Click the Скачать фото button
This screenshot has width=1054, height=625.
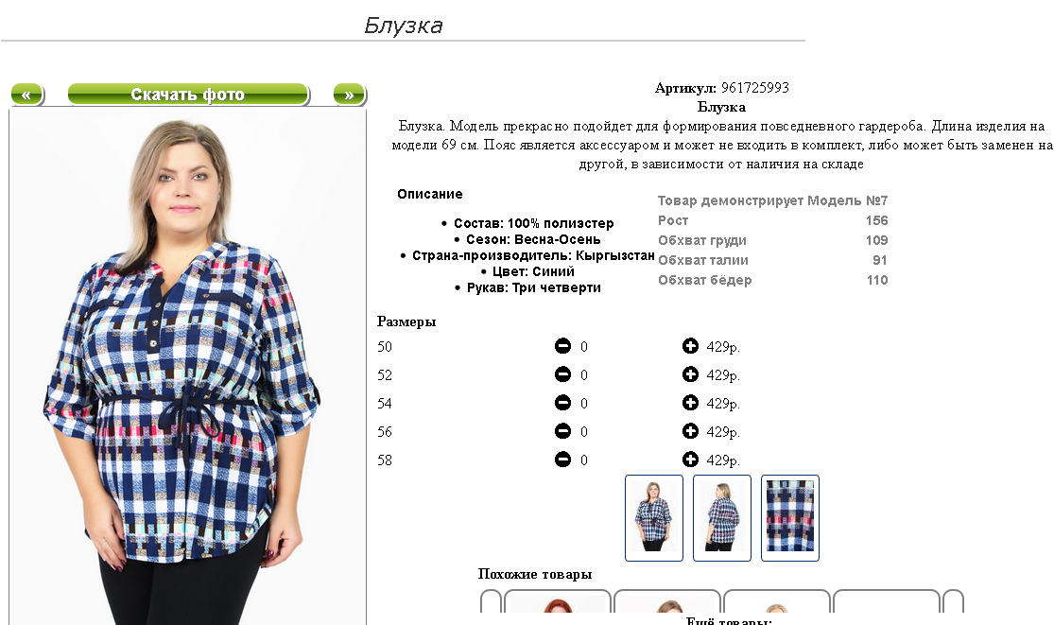pyautogui.click(x=189, y=95)
